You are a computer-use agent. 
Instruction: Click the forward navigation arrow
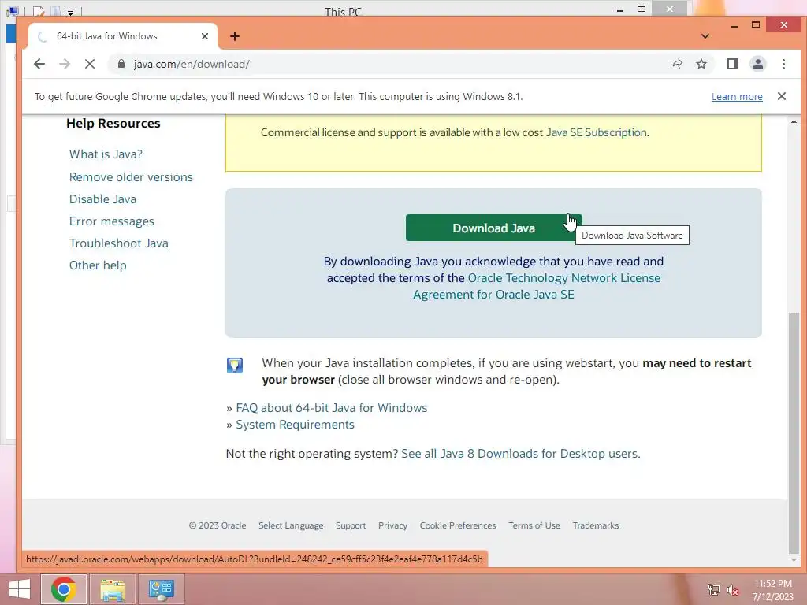[x=65, y=64]
